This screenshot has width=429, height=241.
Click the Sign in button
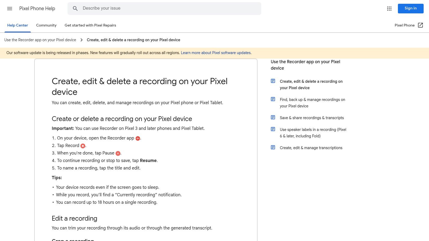coord(410,8)
